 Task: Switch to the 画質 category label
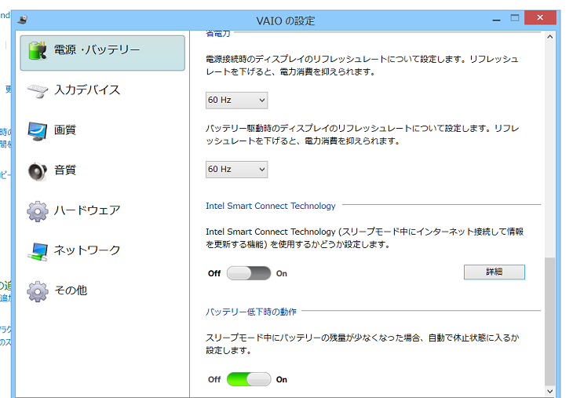[x=65, y=130]
